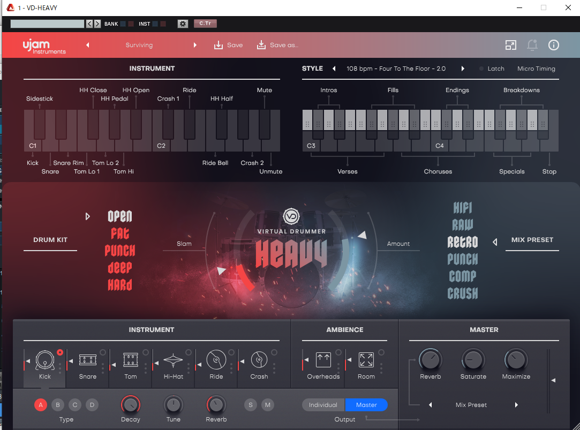
Task: Open Micro Timing settings
Action: (536, 69)
